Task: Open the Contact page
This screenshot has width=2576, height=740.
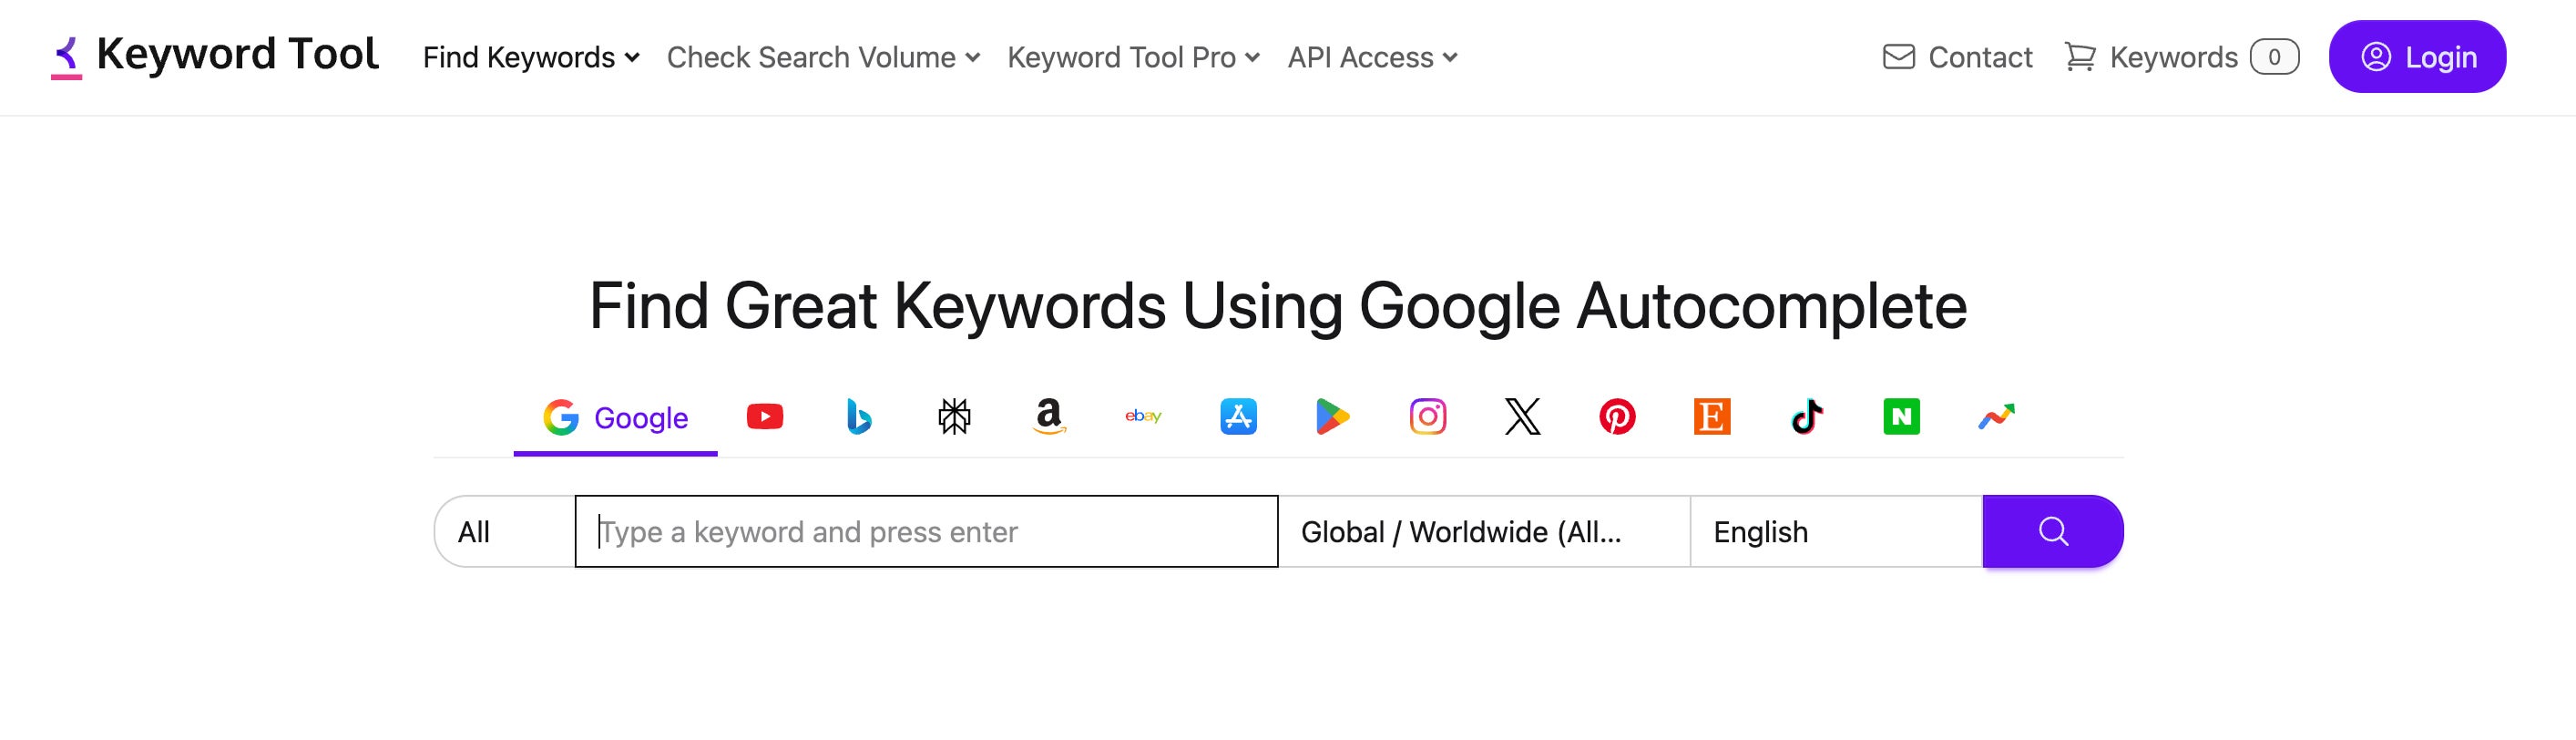Action: pyautogui.click(x=1957, y=57)
